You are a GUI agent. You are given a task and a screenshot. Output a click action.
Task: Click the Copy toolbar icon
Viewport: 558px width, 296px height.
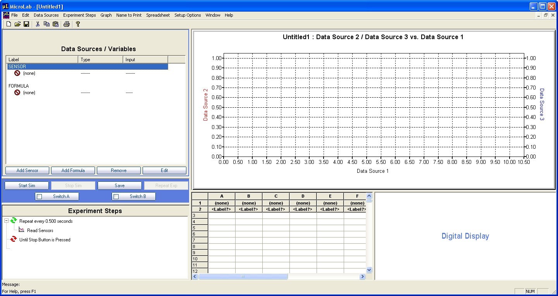46,24
